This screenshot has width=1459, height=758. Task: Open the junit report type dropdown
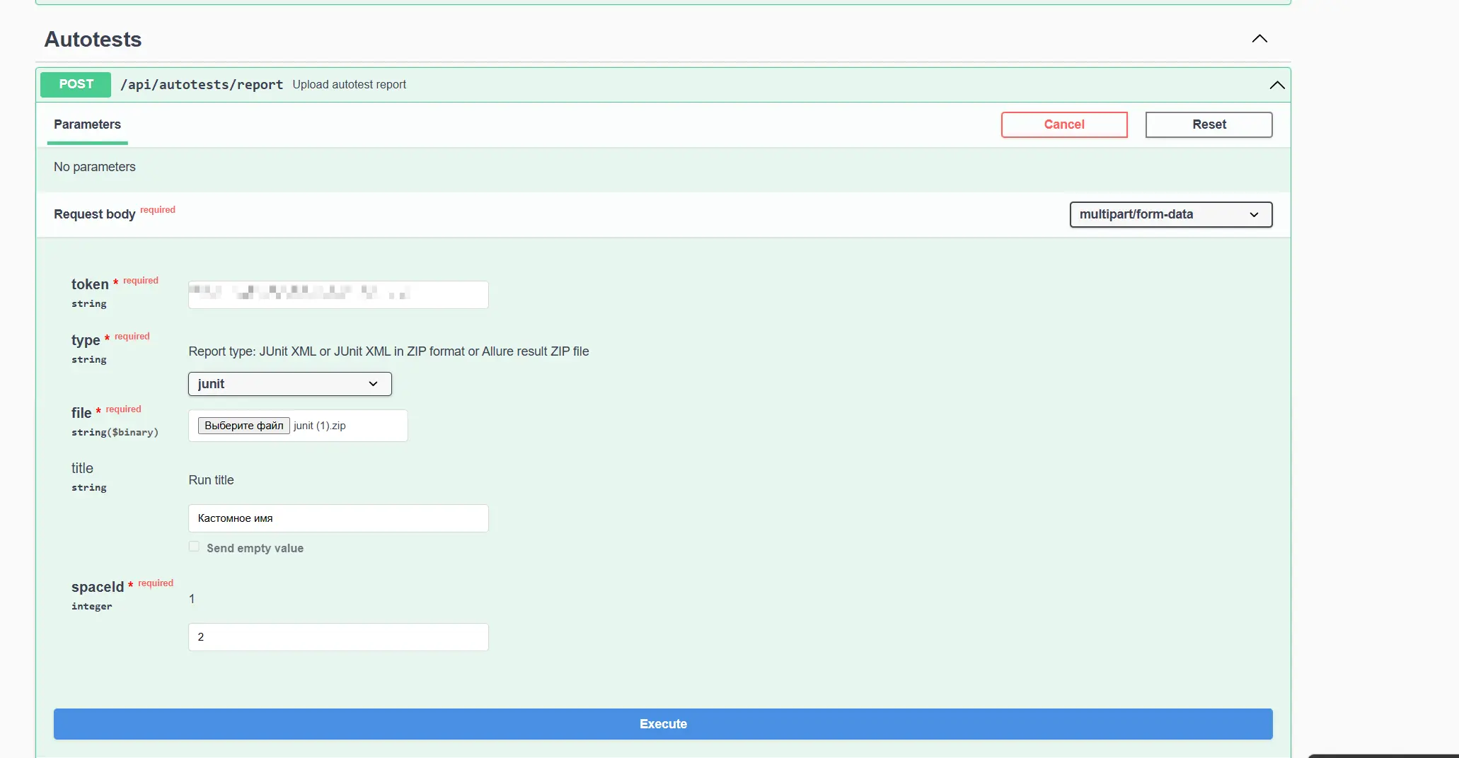289,384
